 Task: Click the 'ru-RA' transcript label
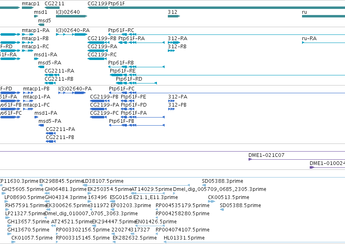[x=309, y=38]
